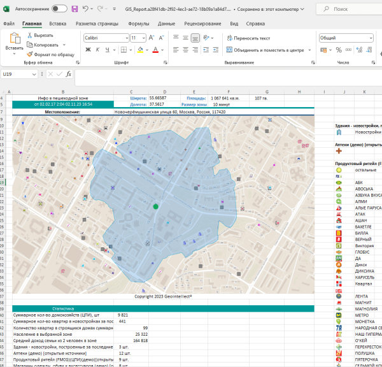The width and height of the screenshot is (382, 367).
Task: Click the Insert Function fx icon
Action: tap(67, 75)
